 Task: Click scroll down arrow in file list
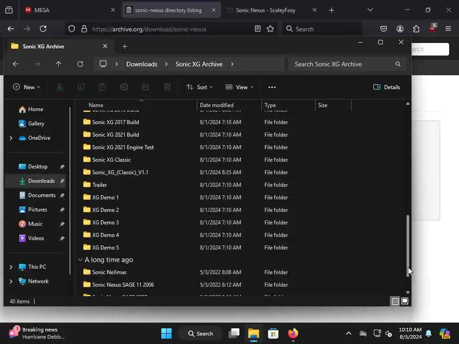(x=408, y=292)
